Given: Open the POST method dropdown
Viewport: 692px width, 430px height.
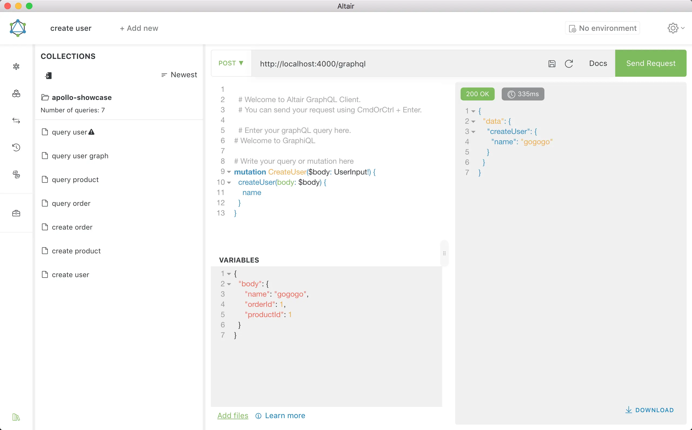Looking at the screenshot, I should click(x=231, y=63).
